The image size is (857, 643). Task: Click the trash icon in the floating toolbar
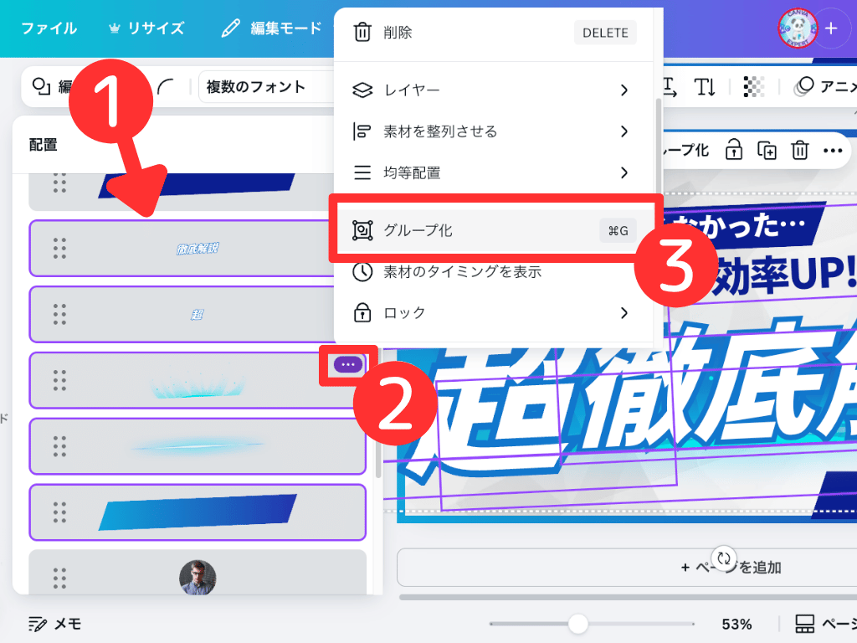pos(799,150)
